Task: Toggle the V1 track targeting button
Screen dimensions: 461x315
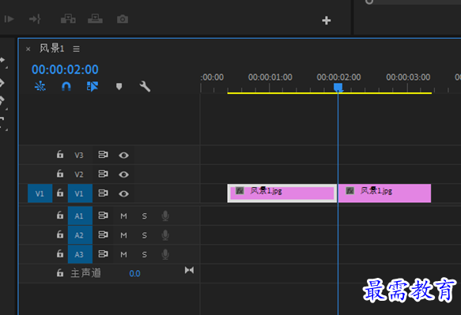Action: click(80, 193)
